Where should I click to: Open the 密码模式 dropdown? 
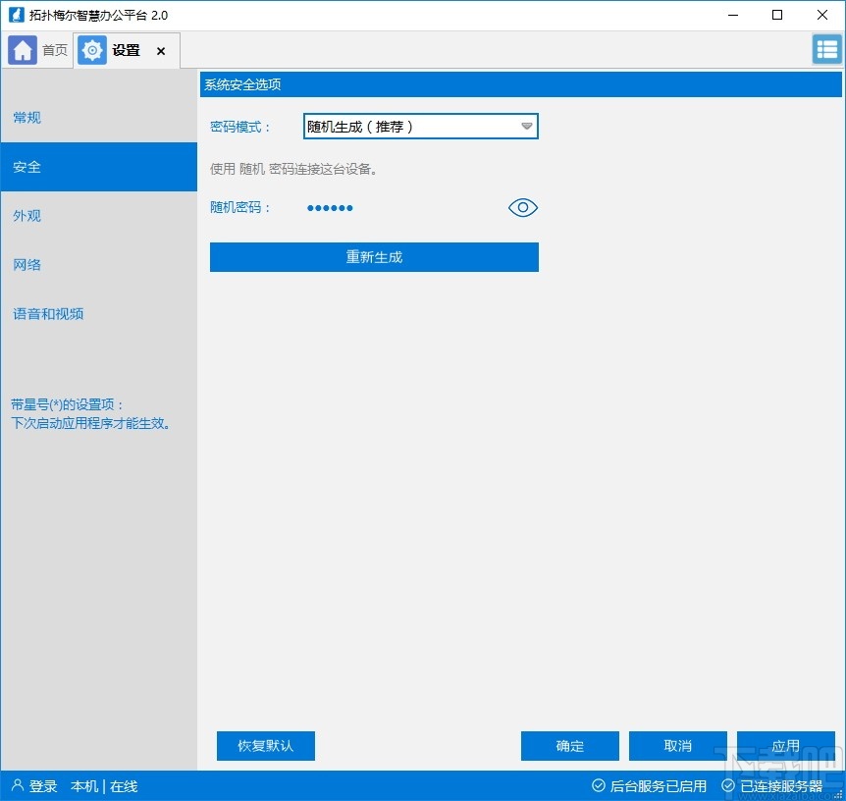(x=420, y=126)
